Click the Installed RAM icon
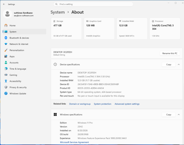 [120, 21]
